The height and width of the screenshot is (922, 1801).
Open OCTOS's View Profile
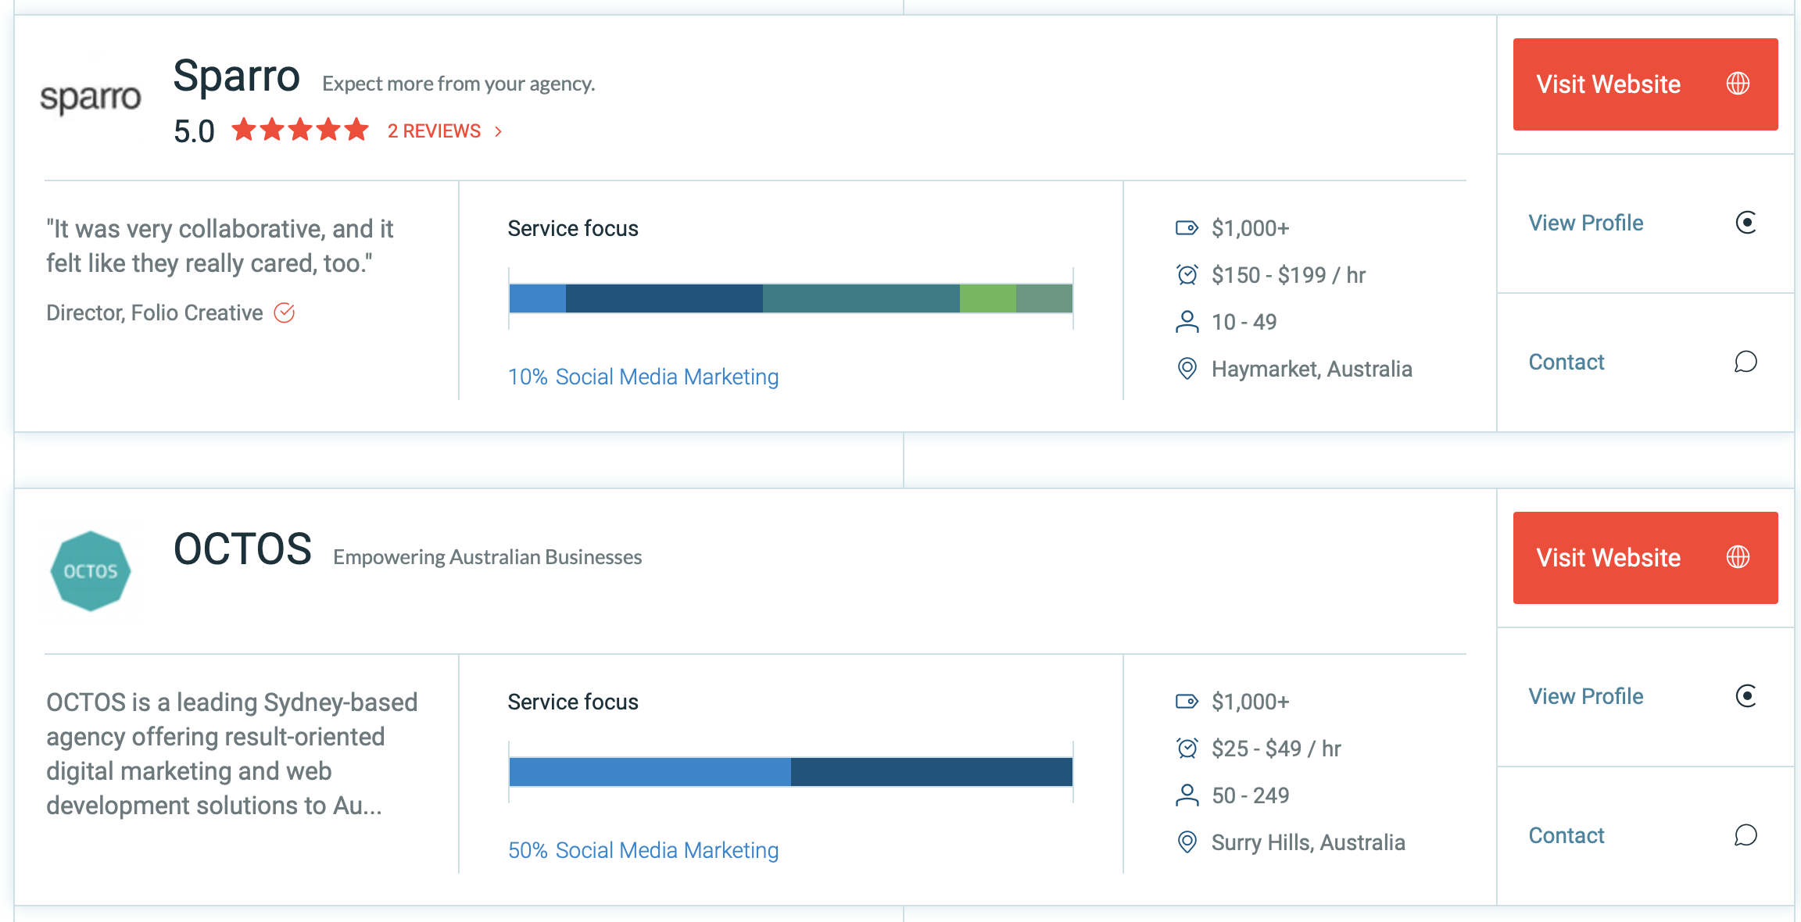[x=1585, y=695]
